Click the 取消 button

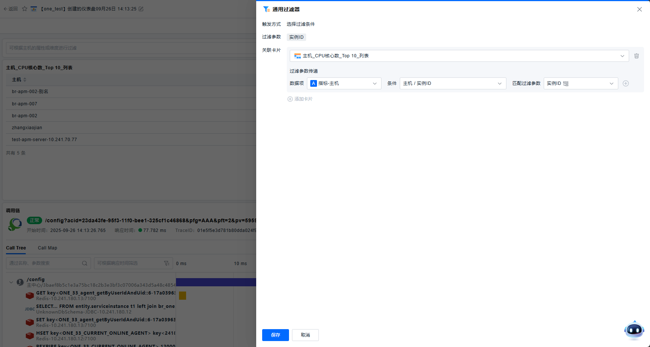coord(305,335)
